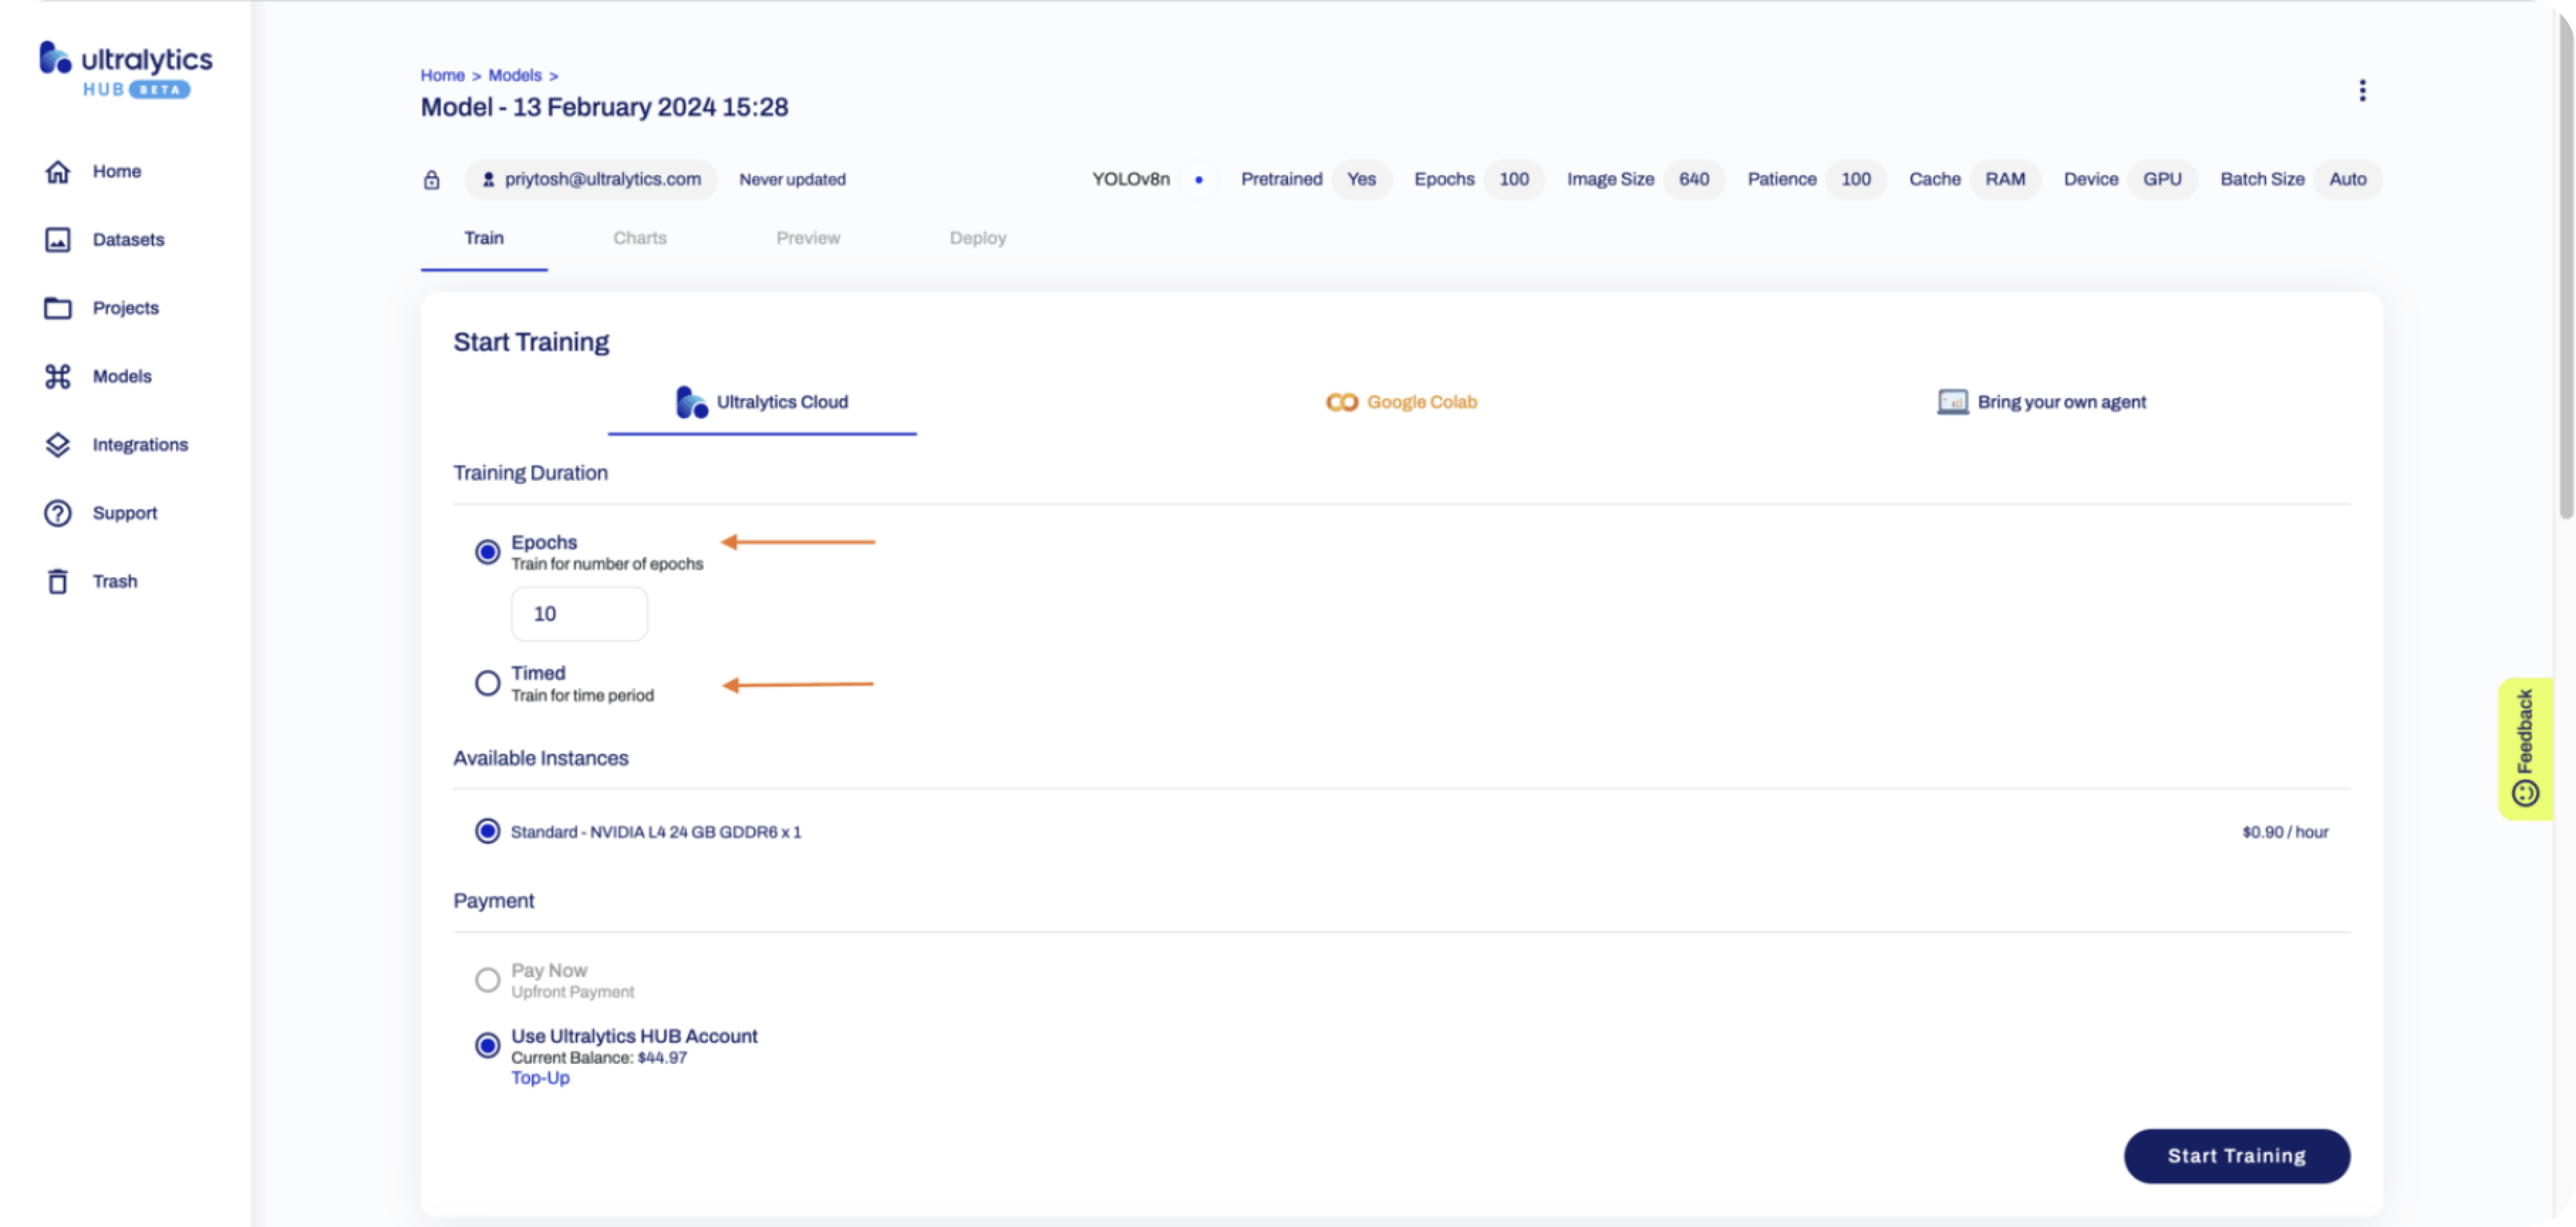Screen dimensions: 2576x1227
Task: Switch to the Google Colab tab
Action: point(1401,402)
